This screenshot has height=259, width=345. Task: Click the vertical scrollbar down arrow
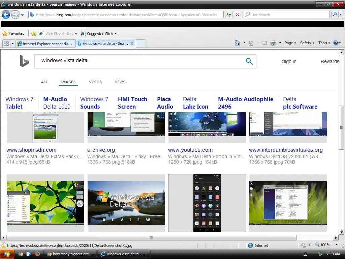pos(341,232)
